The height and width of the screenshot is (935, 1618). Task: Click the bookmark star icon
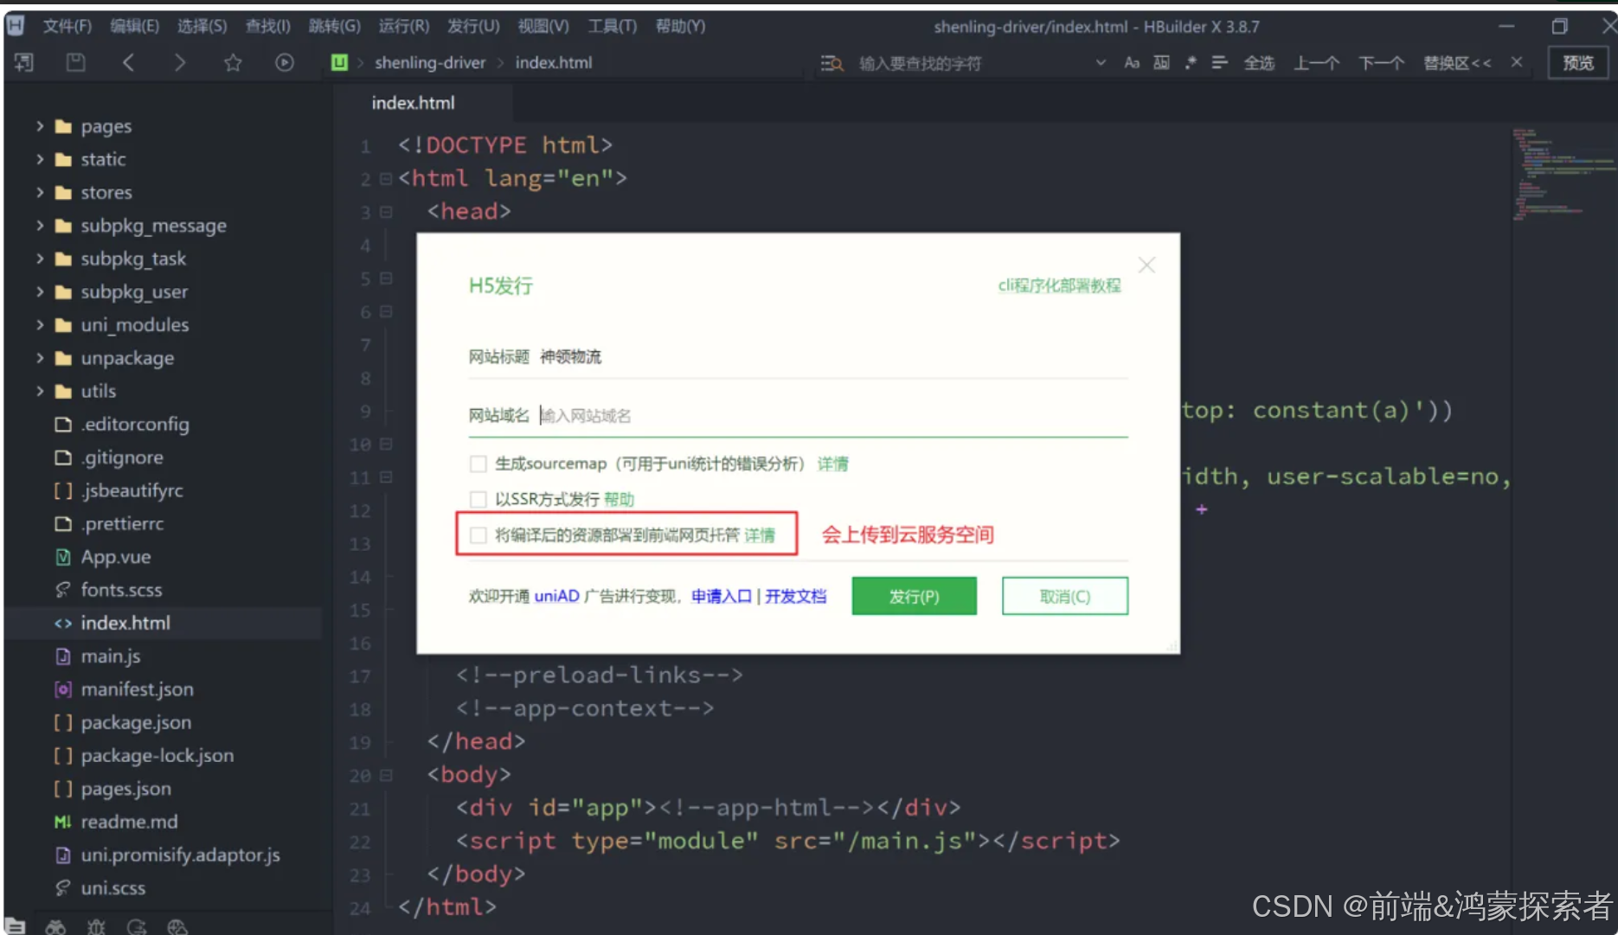pos(233,62)
